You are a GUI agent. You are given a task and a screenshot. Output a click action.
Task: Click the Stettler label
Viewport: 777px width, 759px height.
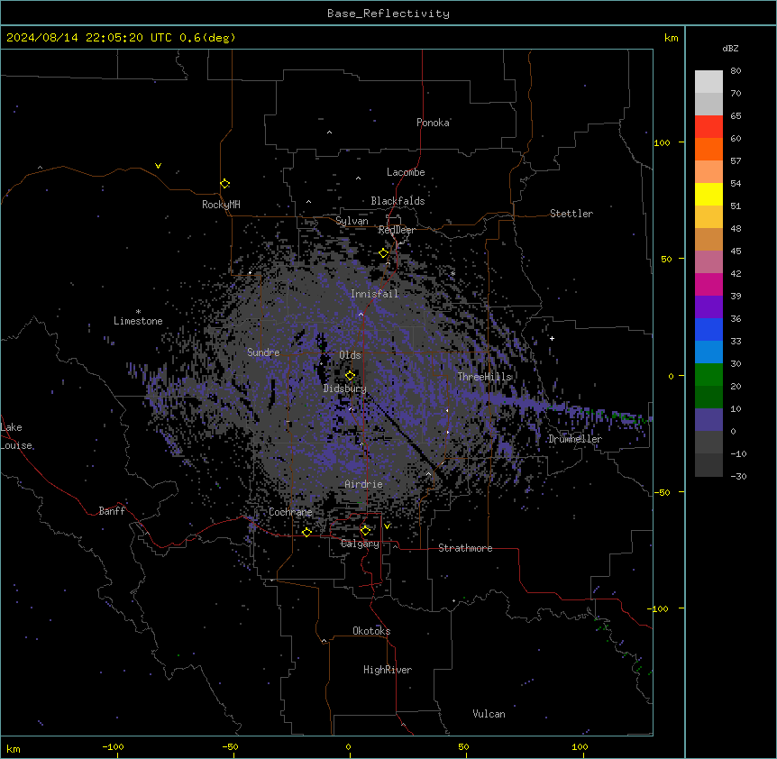coord(571,214)
